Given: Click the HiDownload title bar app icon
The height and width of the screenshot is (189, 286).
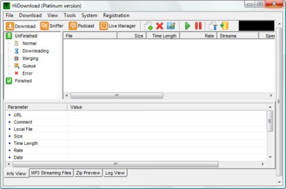Looking at the screenshot, I should [x=7, y=6].
